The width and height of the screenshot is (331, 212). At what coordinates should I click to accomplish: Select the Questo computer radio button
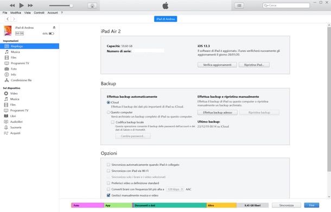coord(109,113)
